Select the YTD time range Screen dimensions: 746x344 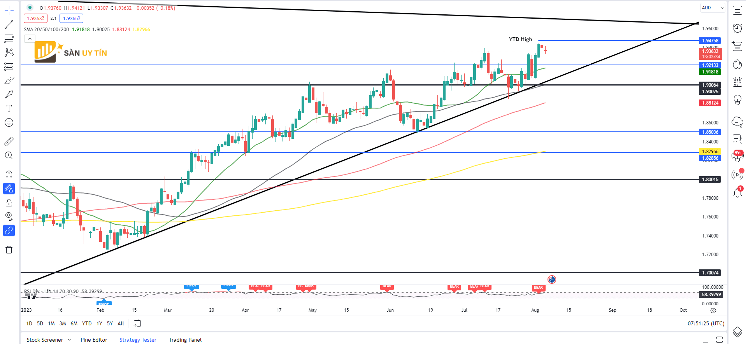pyautogui.click(x=87, y=323)
